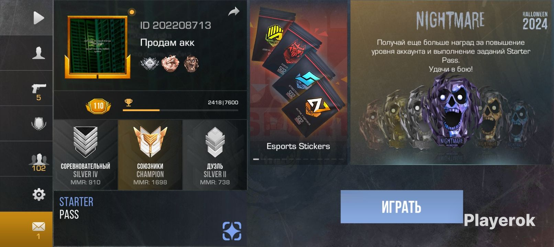Open the clan shield icon in sidebar
Image resolution: width=554 pixels, height=247 pixels.
click(38, 124)
